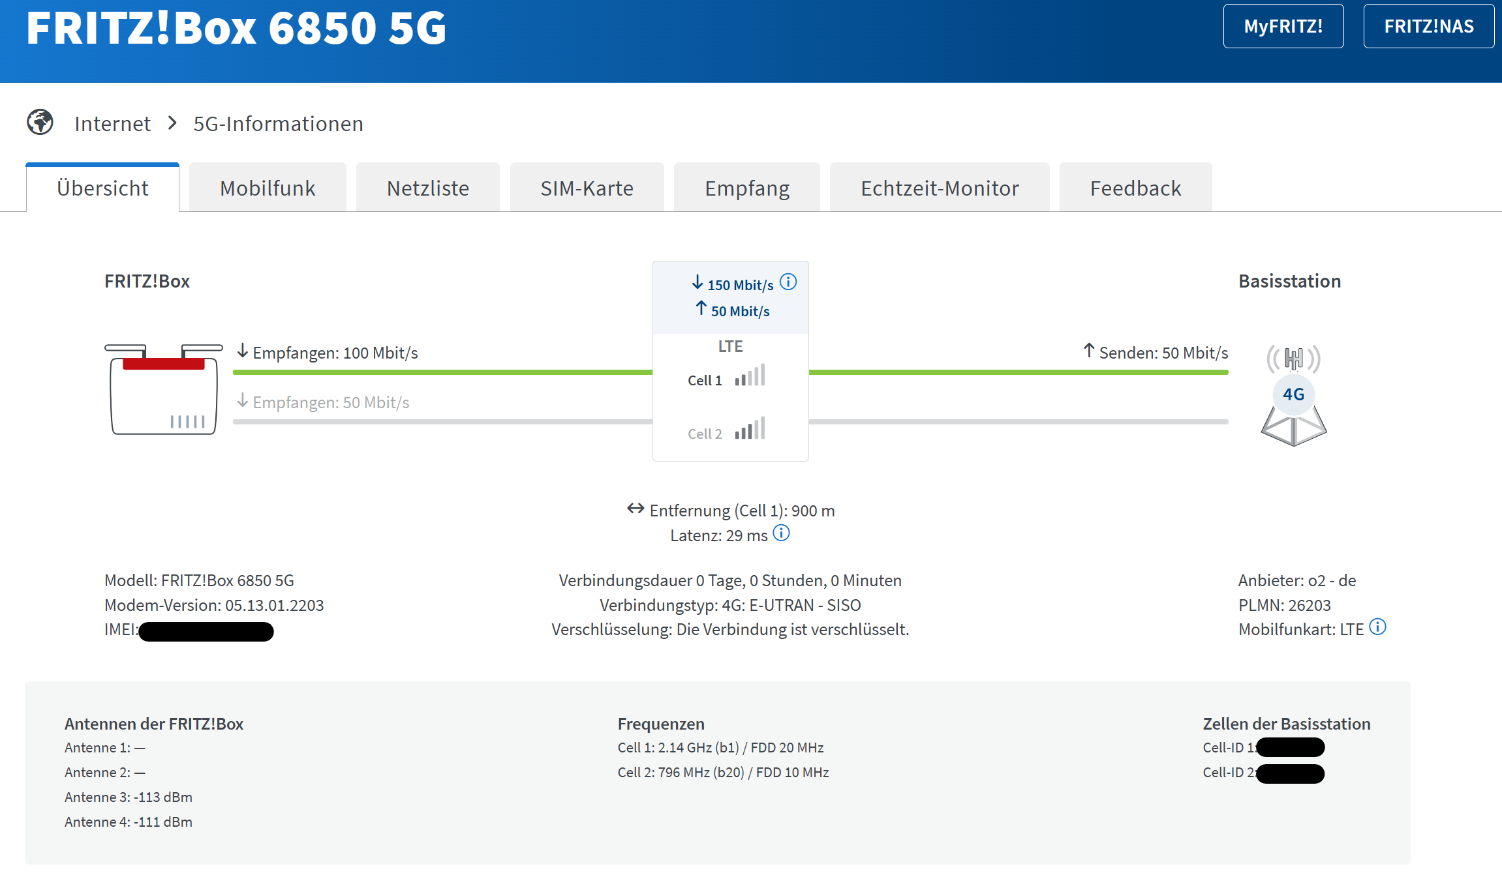Click the green Cell 1 connection line

[x=444, y=372]
